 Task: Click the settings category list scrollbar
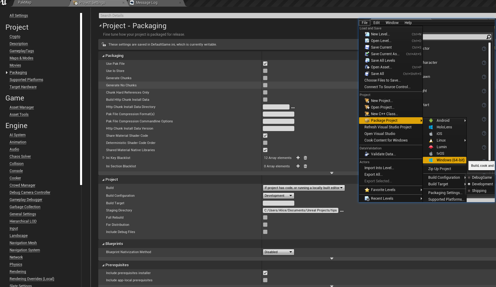(x=81, y=99)
